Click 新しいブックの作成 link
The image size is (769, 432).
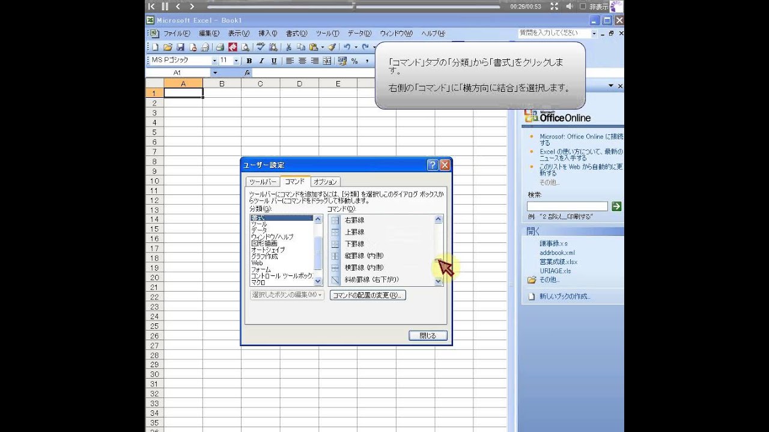565,296
